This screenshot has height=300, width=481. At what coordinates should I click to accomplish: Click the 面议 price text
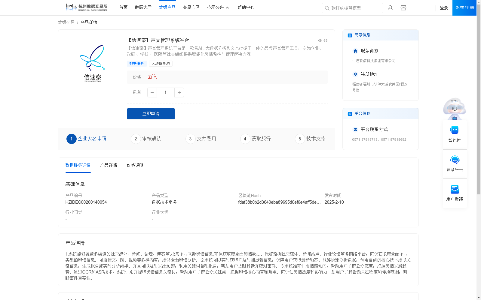tap(152, 77)
